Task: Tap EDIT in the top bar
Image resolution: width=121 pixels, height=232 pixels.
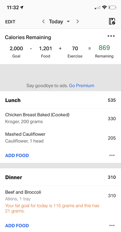Action: pyautogui.click(x=10, y=22)
